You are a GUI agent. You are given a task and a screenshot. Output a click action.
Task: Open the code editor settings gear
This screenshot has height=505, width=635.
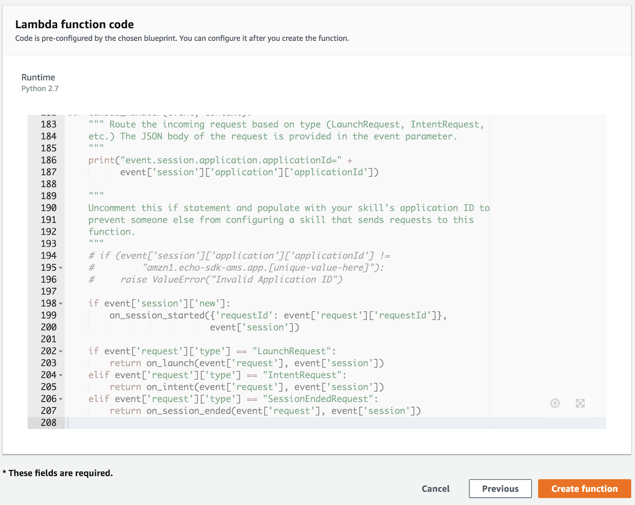tap(555, 403)
